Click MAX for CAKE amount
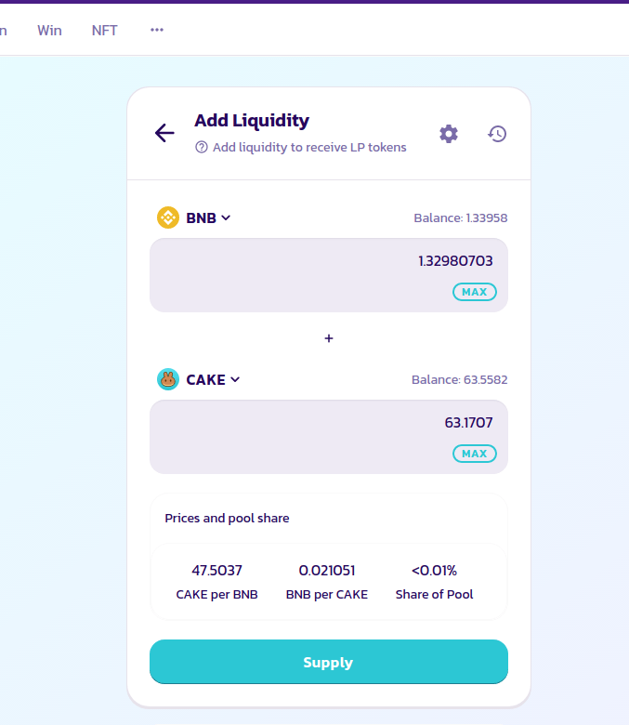 point(475,454)
